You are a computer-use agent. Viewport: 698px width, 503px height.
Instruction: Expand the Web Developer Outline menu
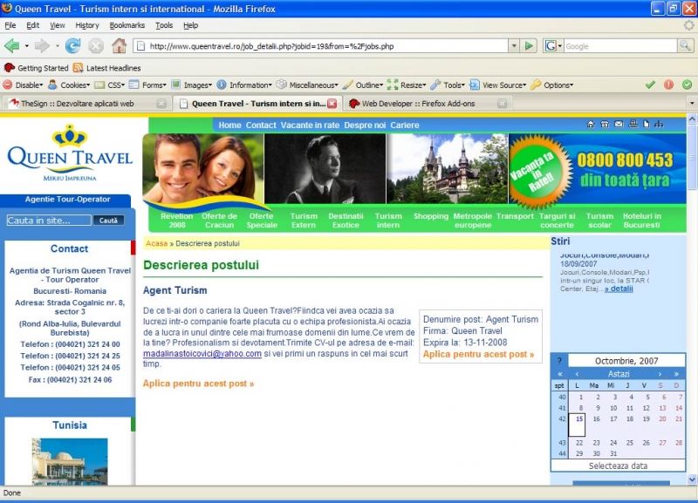pyautogui.click(x=363, y=85)
